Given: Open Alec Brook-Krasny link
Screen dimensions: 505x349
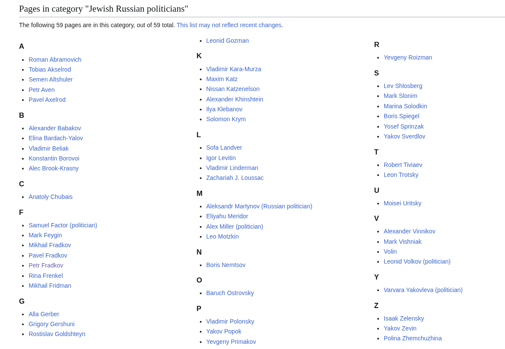Looking at the screenshot, I should [x=54, y=168].
